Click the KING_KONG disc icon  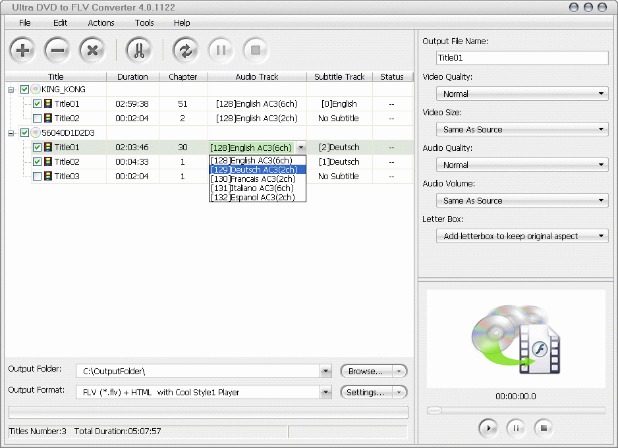pos(36,90)
